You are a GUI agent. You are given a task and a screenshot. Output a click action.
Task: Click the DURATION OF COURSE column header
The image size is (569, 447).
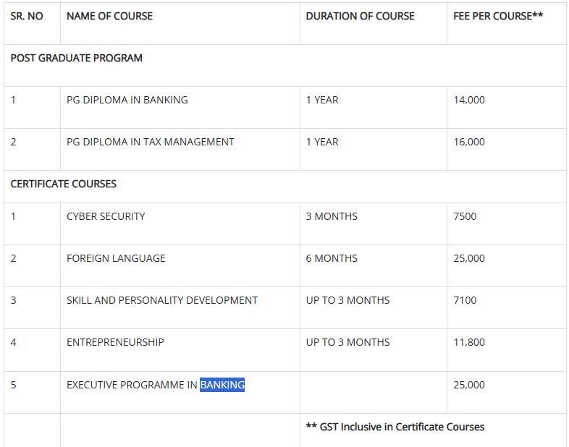pyautogui.click(x=360, y=16)
